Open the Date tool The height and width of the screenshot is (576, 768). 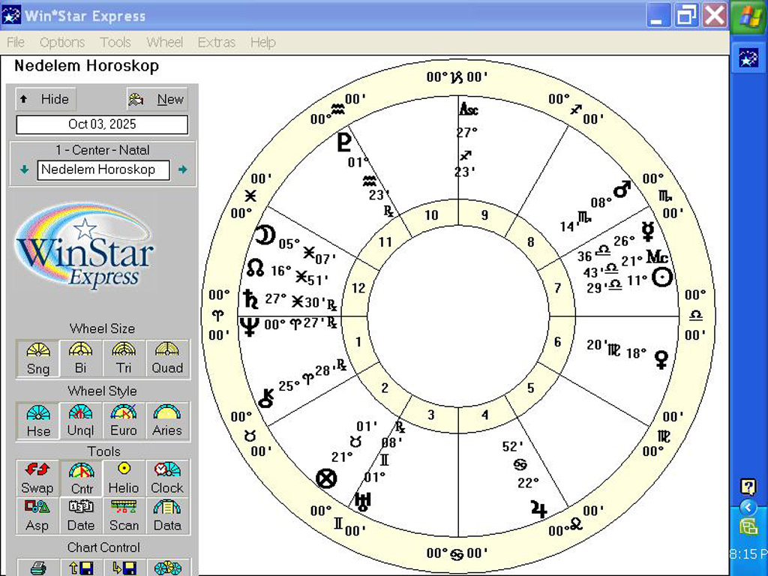[x=80, y=516]
